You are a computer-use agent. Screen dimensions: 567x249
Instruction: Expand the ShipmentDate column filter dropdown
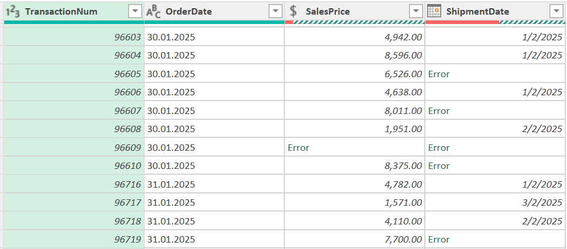(x=555, y=11)
